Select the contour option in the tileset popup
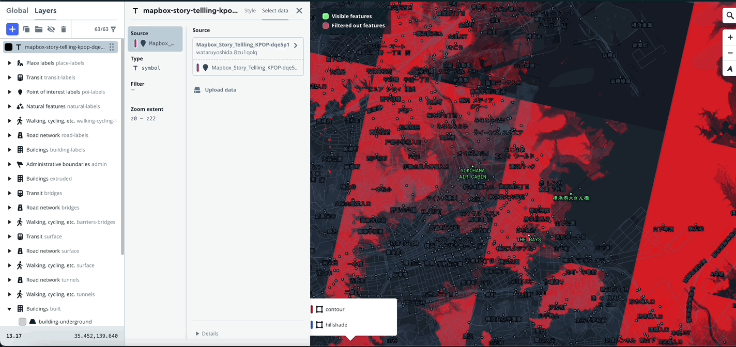Screen dimensions: 736x347 point(334,309)
